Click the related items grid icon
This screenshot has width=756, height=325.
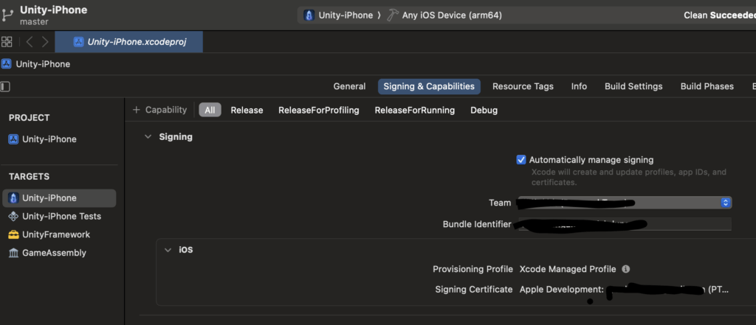coord(7,42)
